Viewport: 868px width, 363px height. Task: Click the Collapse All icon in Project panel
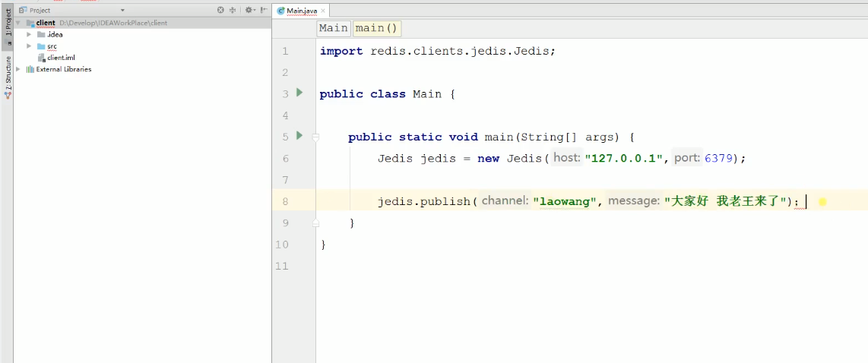pyautogui.click(x=233, y=10)
